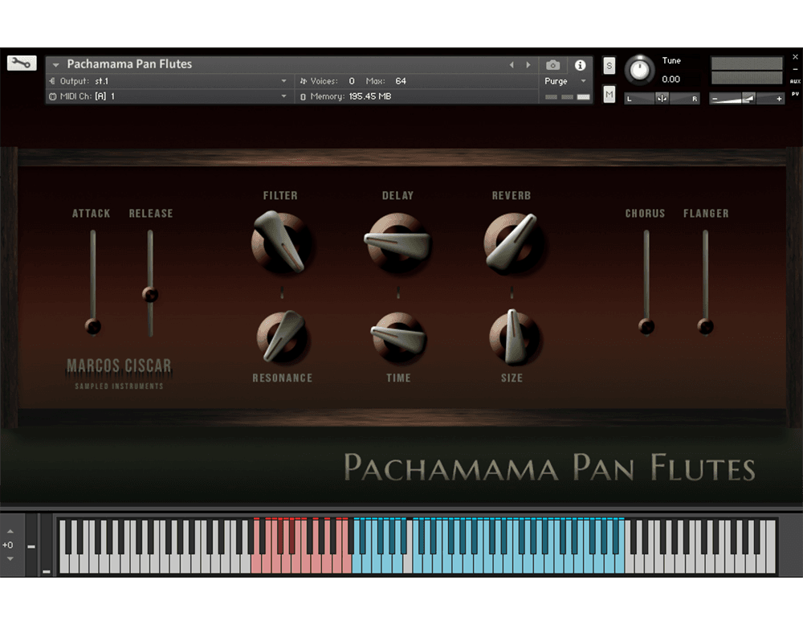Show instrument info with the i icon
Image resolution: width=803 pixels, height=625 pixels.
[580, 65]
